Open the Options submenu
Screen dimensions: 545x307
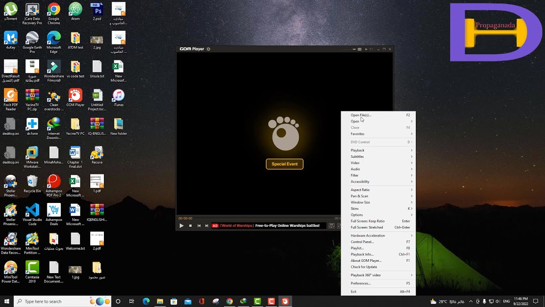click(378, 215)
